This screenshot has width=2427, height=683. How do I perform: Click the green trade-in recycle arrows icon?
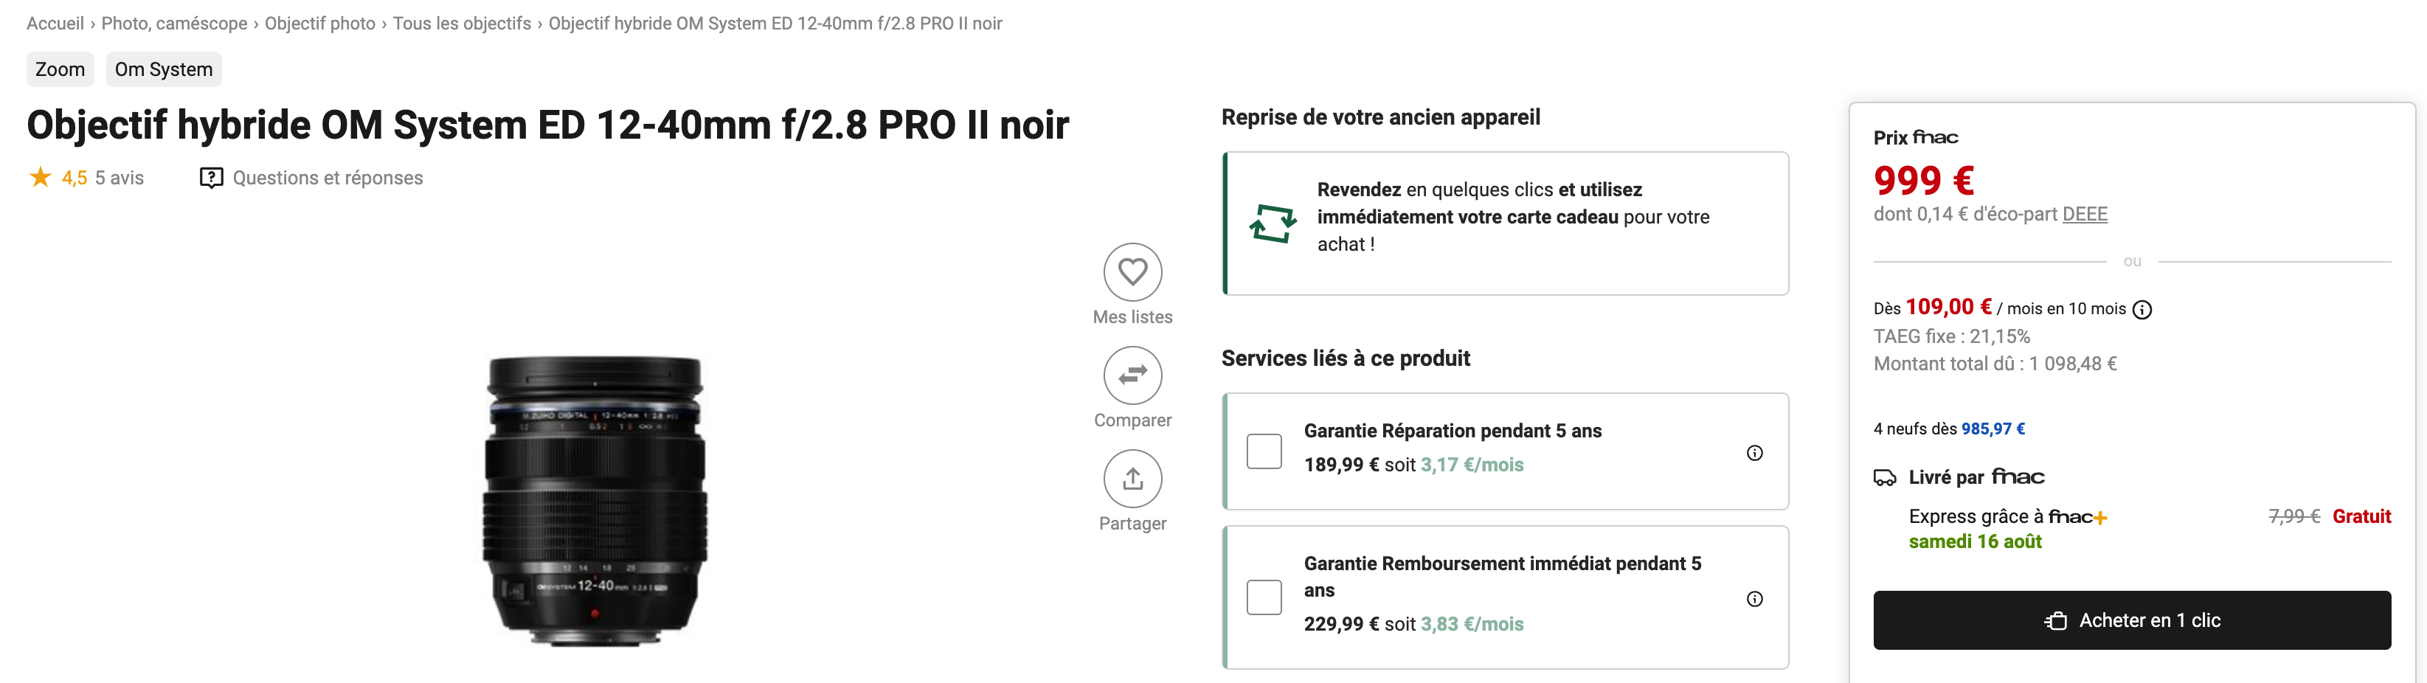(1273, 223)
